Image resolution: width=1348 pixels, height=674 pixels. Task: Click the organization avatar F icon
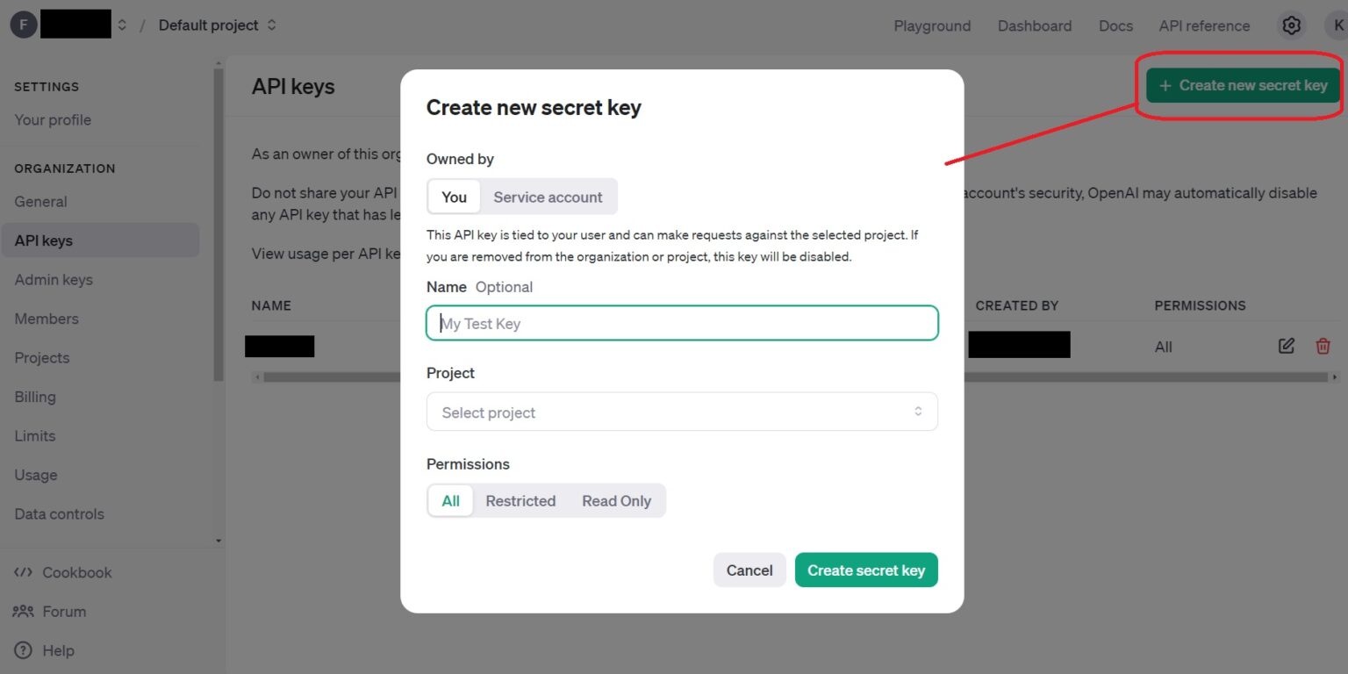pos(23,25)
